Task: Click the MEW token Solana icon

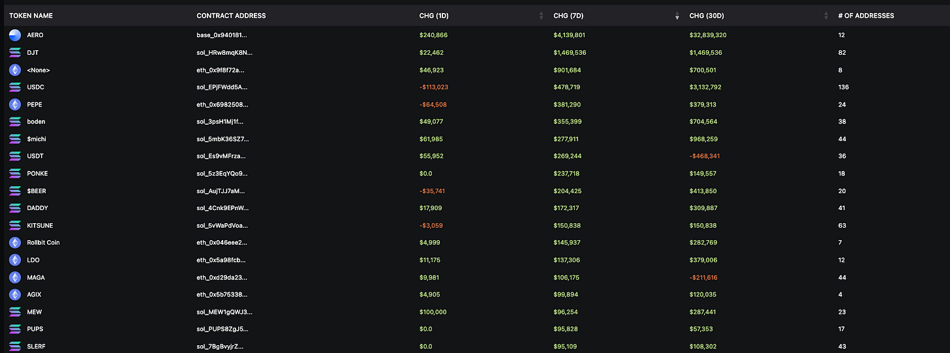Action: point(15,312)
